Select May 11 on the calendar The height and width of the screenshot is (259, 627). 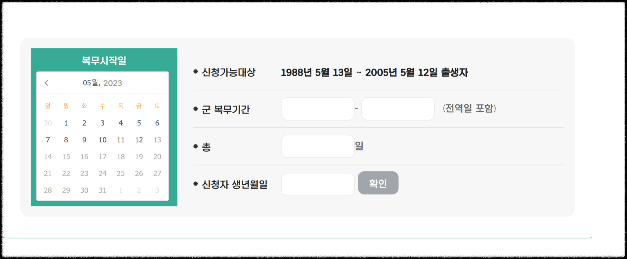121,140
